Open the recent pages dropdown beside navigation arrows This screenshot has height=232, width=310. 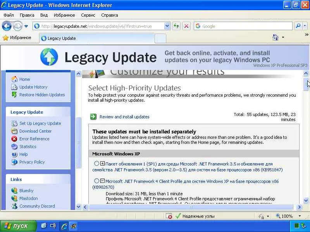26,26
